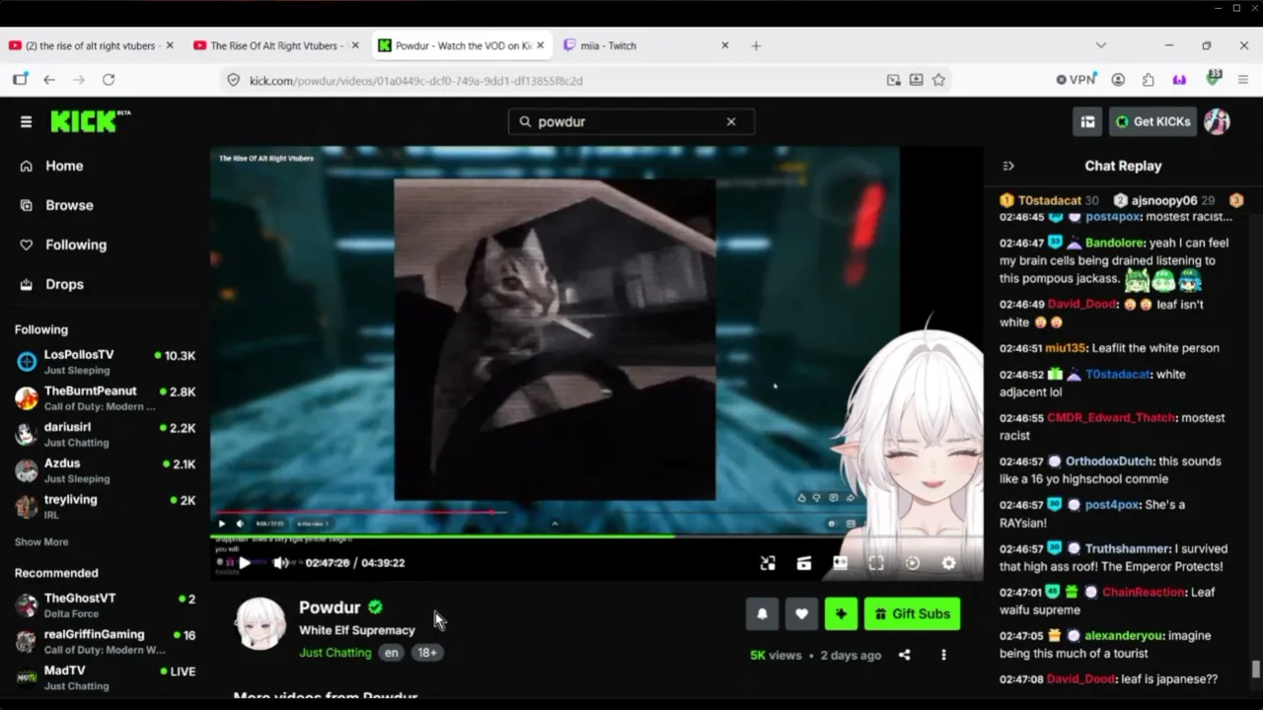The image size is (1263, 710).
Task: Click the en language tag
Action: [392, 653]
